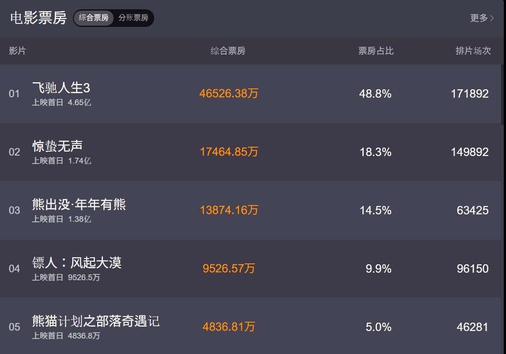Open the movie 飞驰人生3
The image size is (506, 354).
tap(61, 88)
